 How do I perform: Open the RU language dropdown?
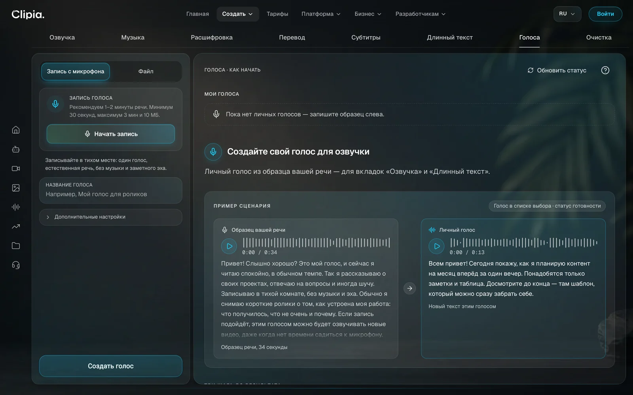click(x=567, y=14)
